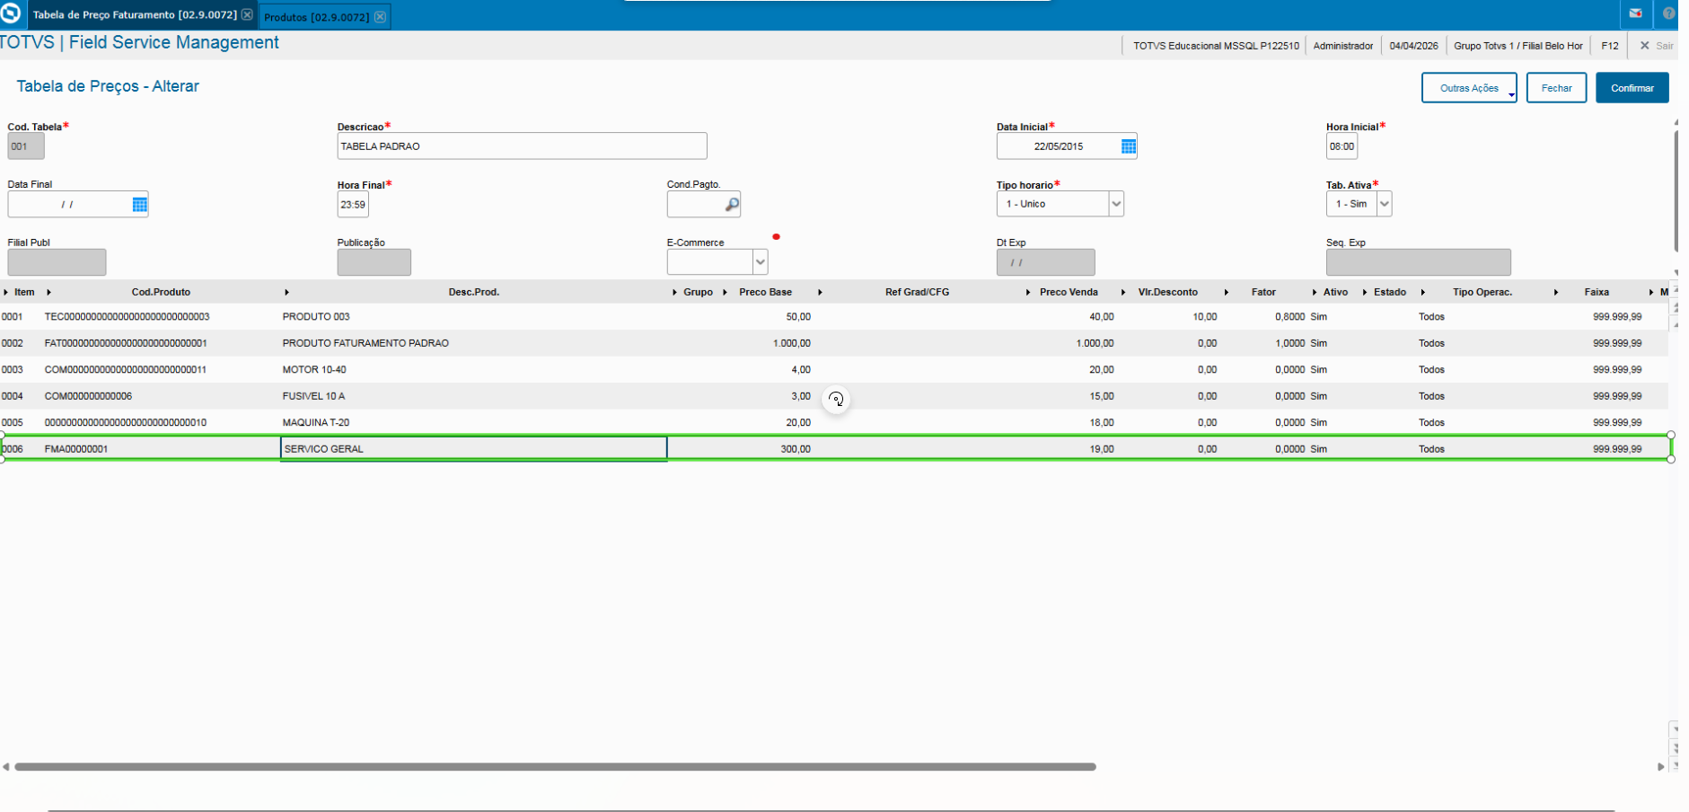Click the help question mark icon

point(1668,13)
